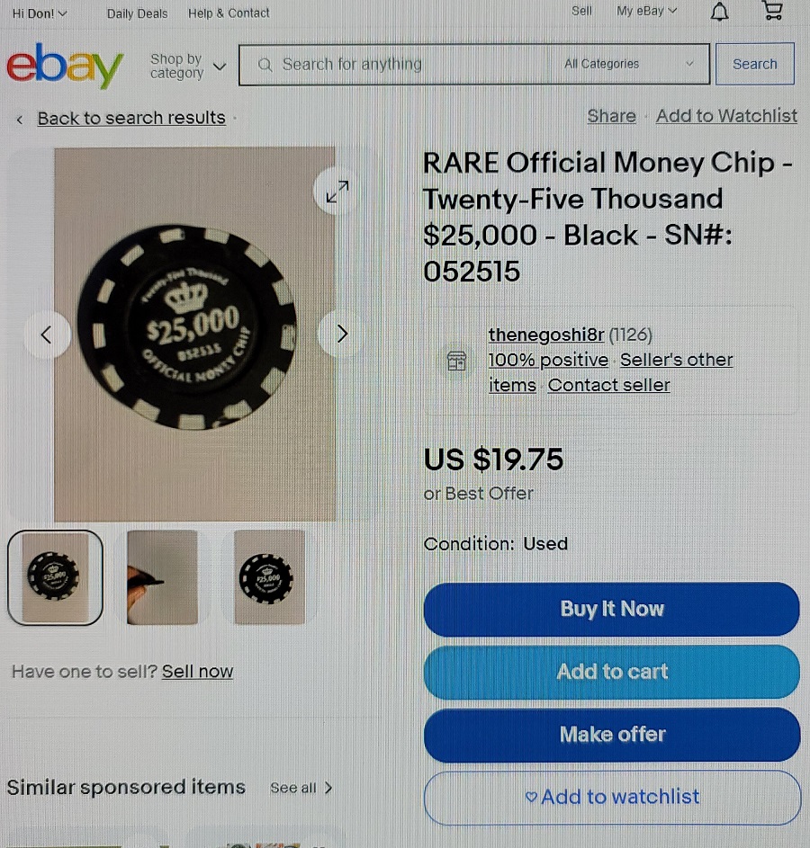Click the eBay logo
The width and height of the screenshot is (810, 848).
coord(65,66)
